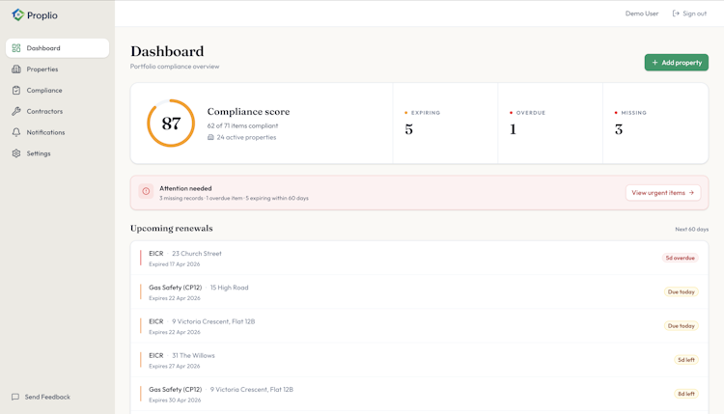
Task: Click the orange compliance score ring
Action: (x=171, y=124)
